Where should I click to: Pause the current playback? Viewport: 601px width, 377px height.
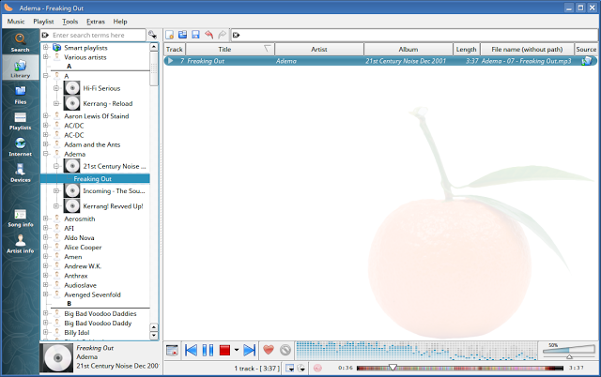click(x=208, y=350)
